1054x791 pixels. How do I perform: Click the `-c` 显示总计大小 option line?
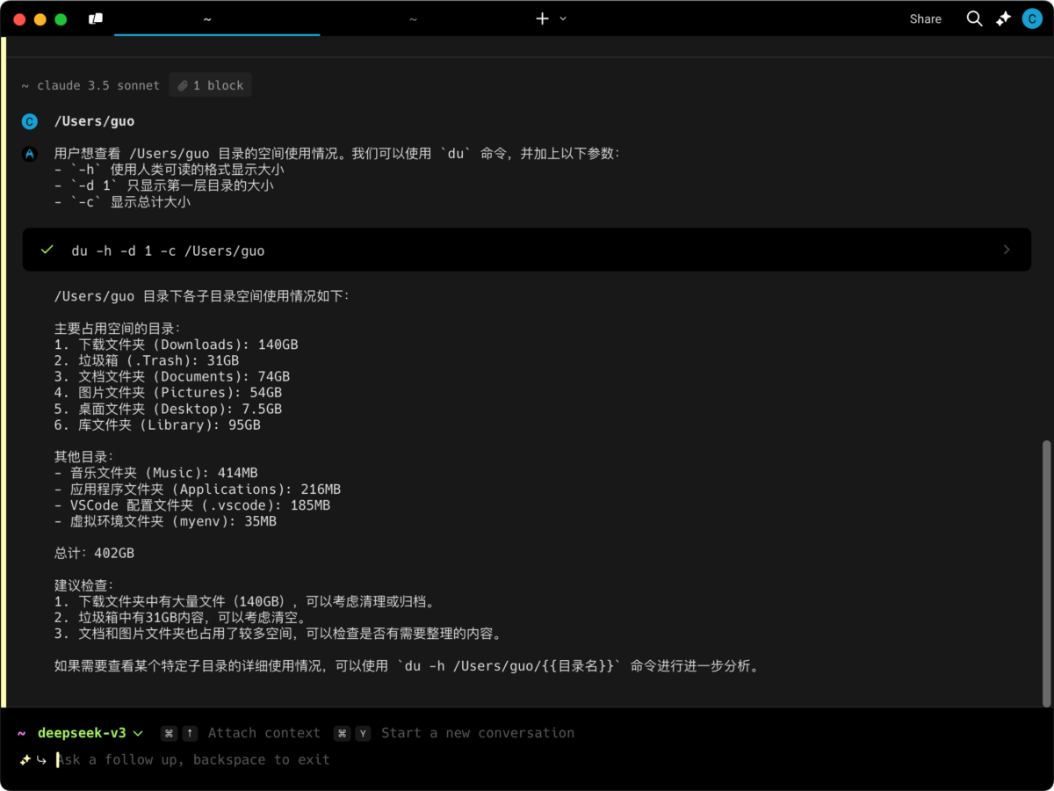click(x=122, y=201)
